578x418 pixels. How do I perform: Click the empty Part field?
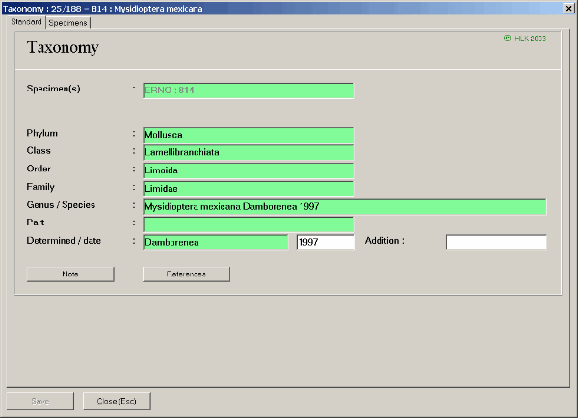pos(248,224)
